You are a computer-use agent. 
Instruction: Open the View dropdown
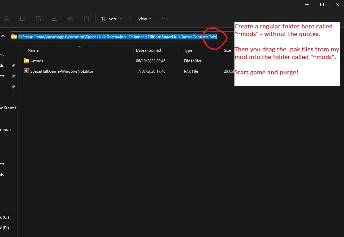click(x=141, y=19)
